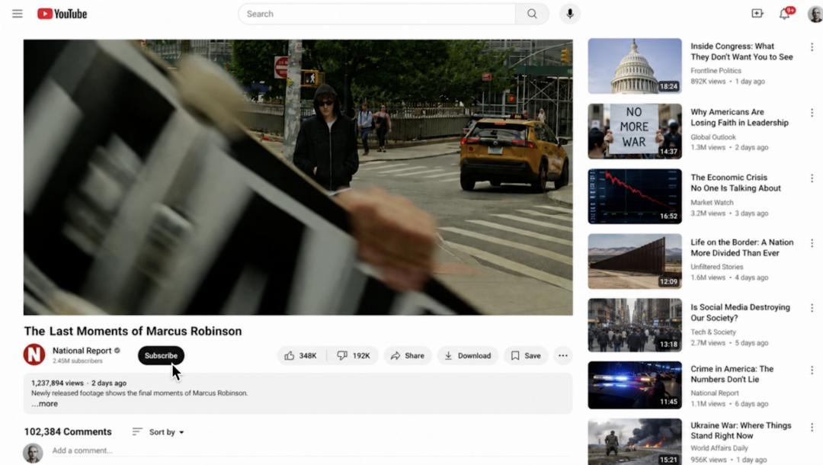Share the video
Image resolution: width=823 pixels, height=465 pixels.
click(407, 355)
